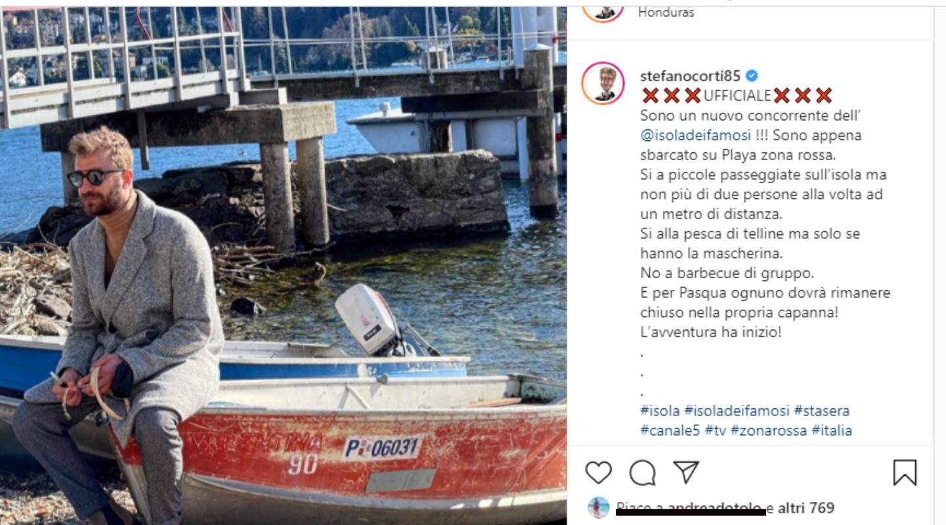Open small liker avatar near likes count

[598, 508]
